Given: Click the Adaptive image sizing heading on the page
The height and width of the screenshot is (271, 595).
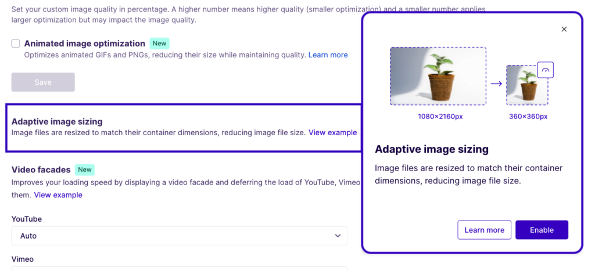Looking at the screenshot, I should (x=57, y=122).
